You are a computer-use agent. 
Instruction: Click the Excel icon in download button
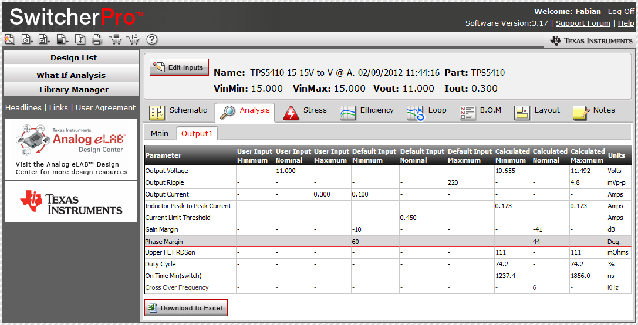[x=153, y=308]
